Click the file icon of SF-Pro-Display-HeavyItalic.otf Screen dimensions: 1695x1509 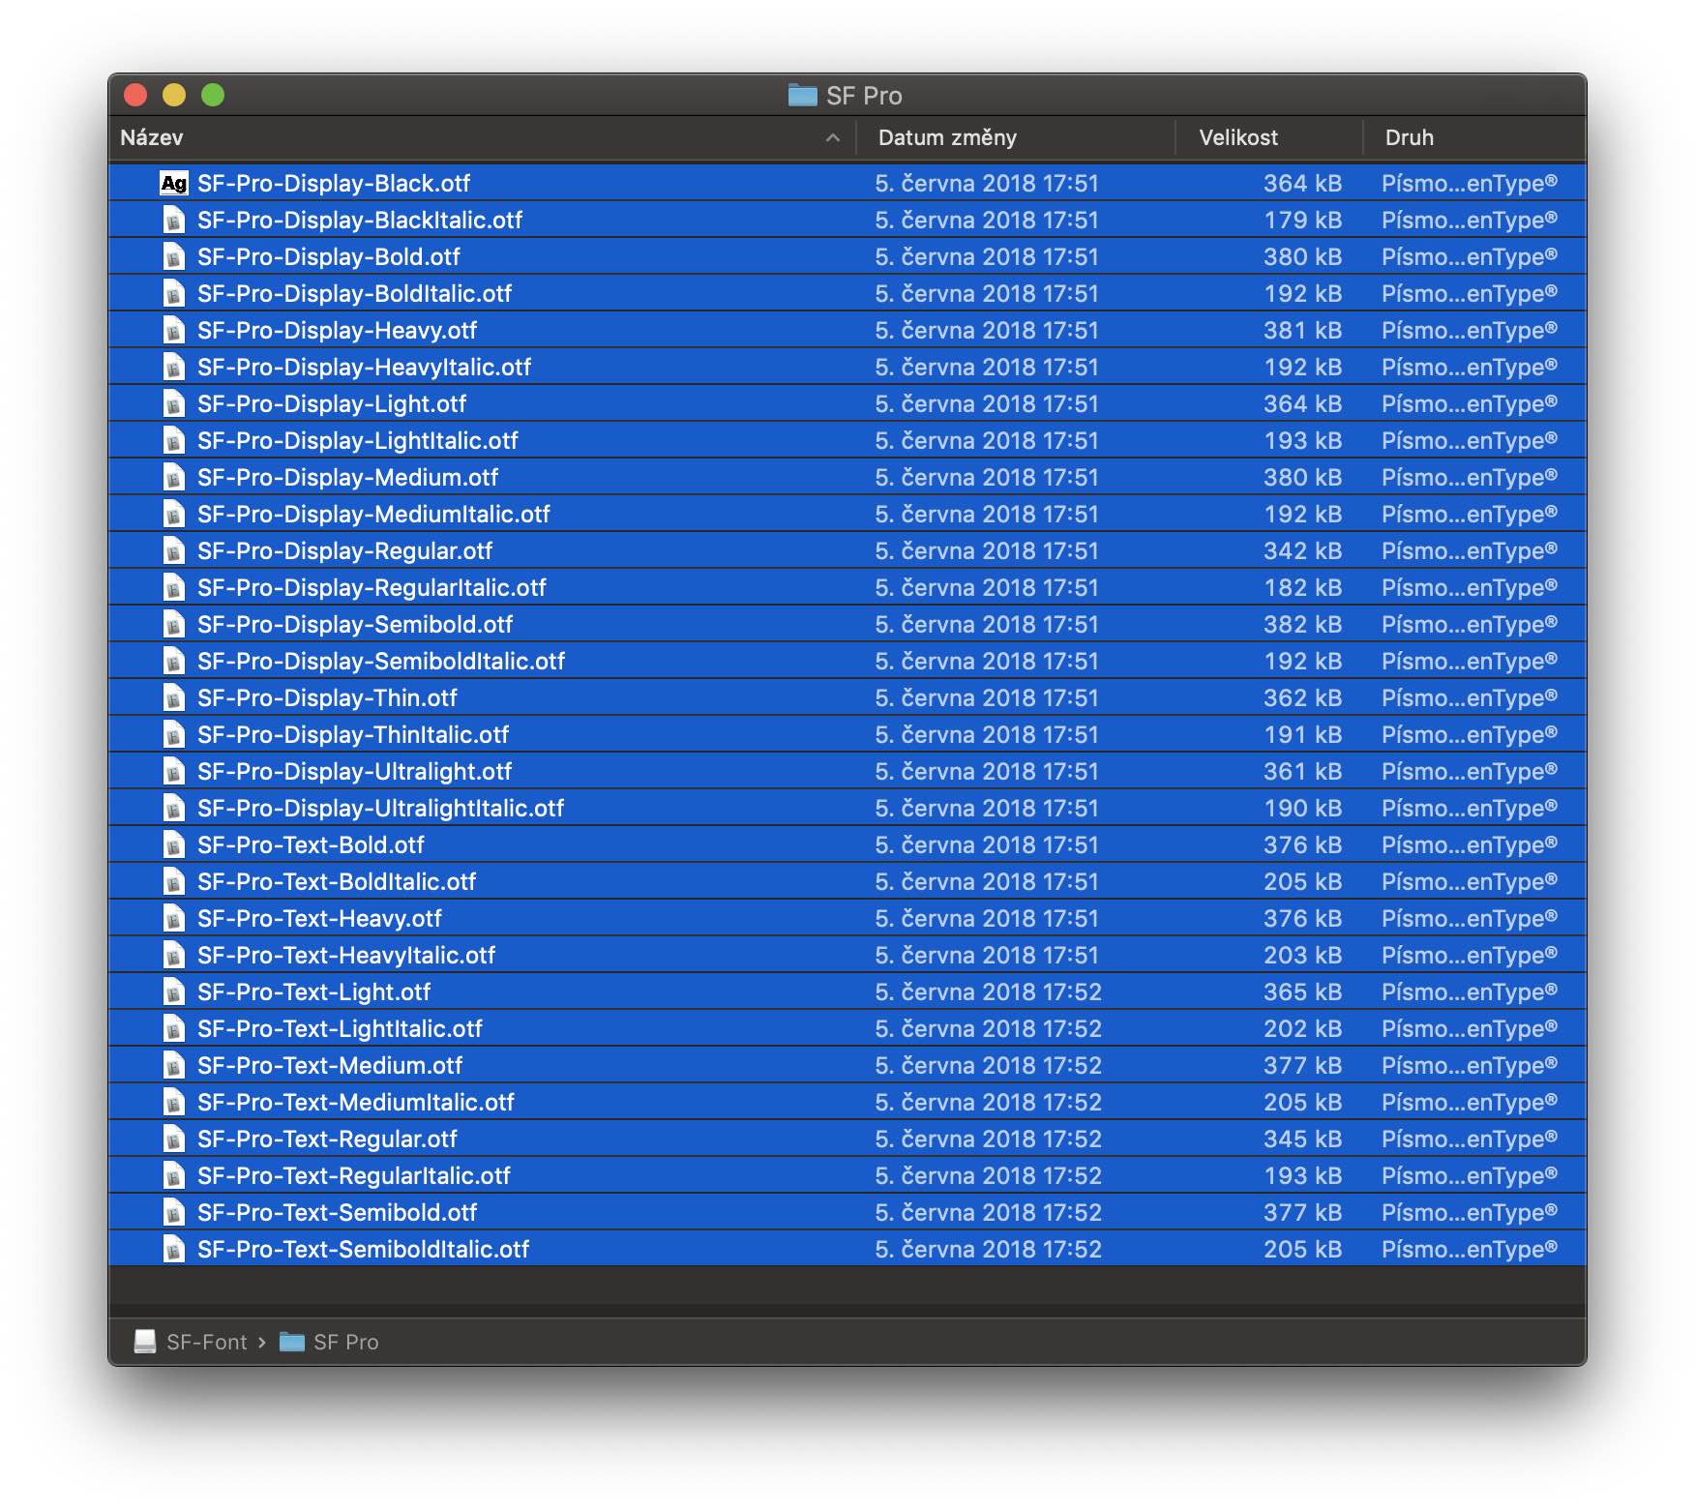click(x=174, y=367)
